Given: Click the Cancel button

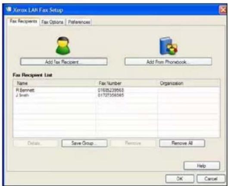Looking at the screenshot, I should (211, 179).
